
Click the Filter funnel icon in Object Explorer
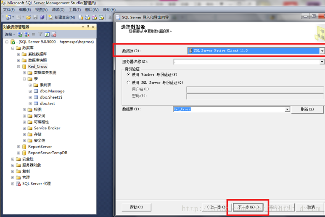(40, 34)
